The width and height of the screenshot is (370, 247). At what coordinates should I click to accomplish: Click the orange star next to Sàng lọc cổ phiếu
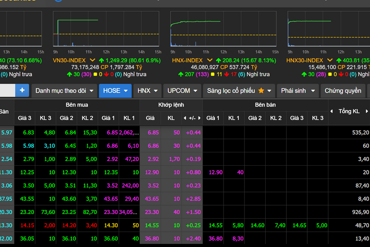click(261, 91)
